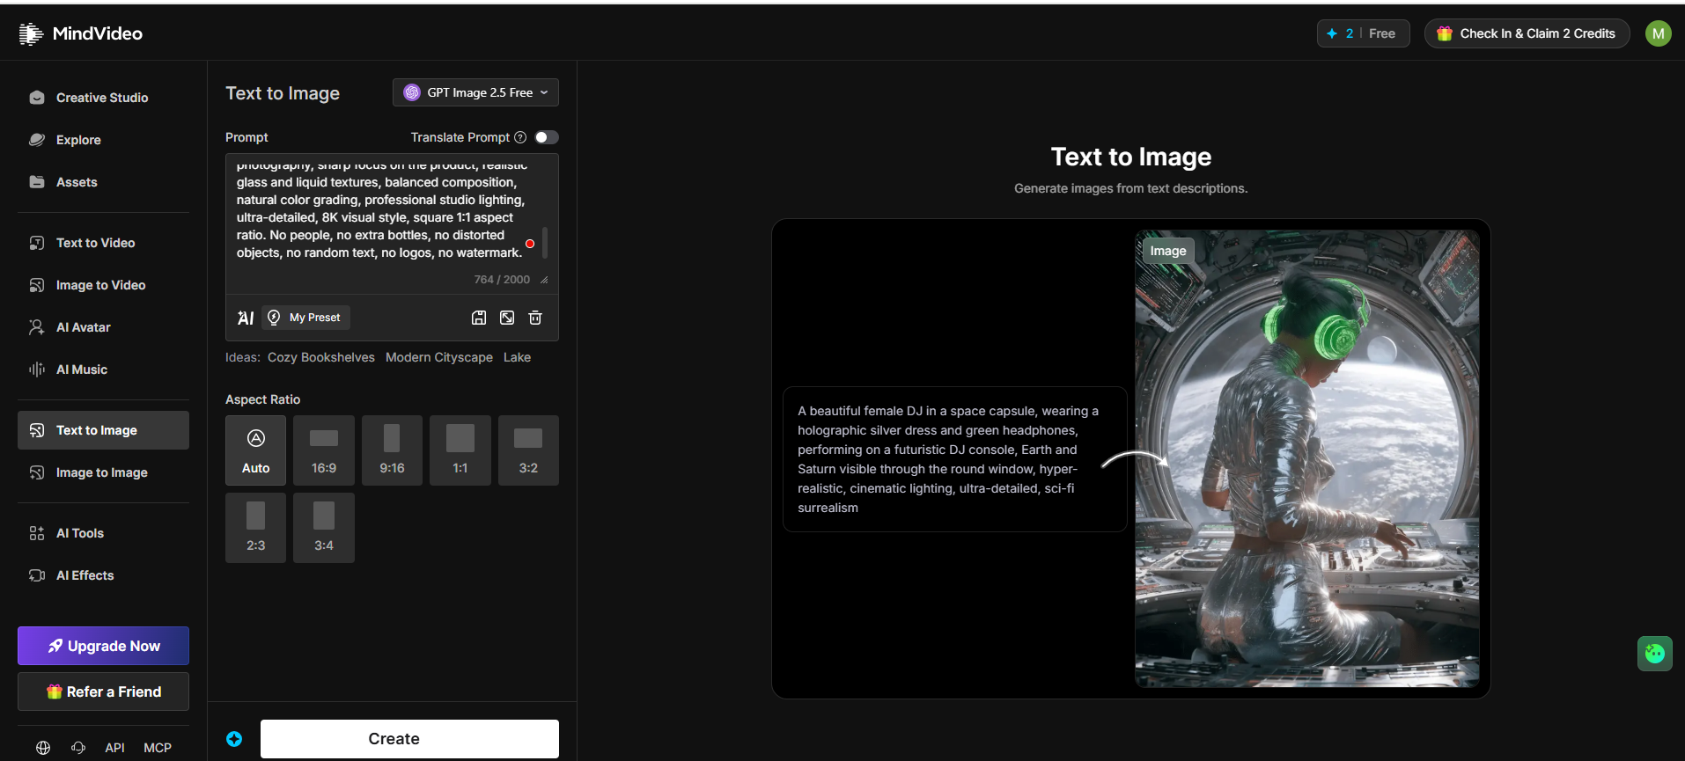Screen dimensions: 1685x761
Task: Select Image to Image in sidebar
Action: click(x=103, y=472)
